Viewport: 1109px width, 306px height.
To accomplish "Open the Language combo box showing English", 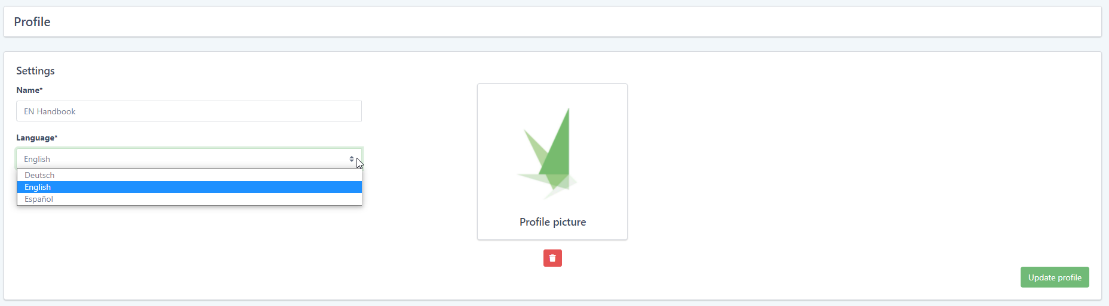I will [189, 159].
